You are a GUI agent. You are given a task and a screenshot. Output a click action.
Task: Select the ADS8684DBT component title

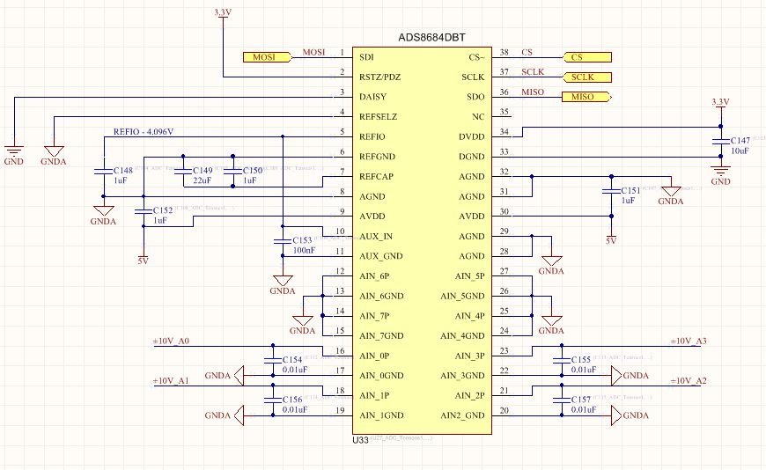pyautogui.click(x=431, y=37)
